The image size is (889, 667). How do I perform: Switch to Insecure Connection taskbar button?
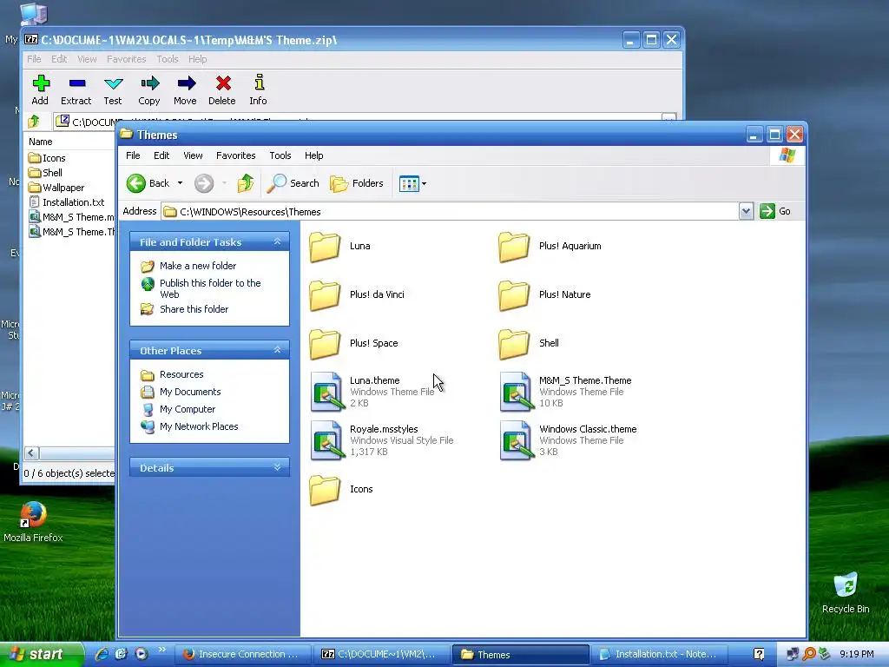click(242, 654)
